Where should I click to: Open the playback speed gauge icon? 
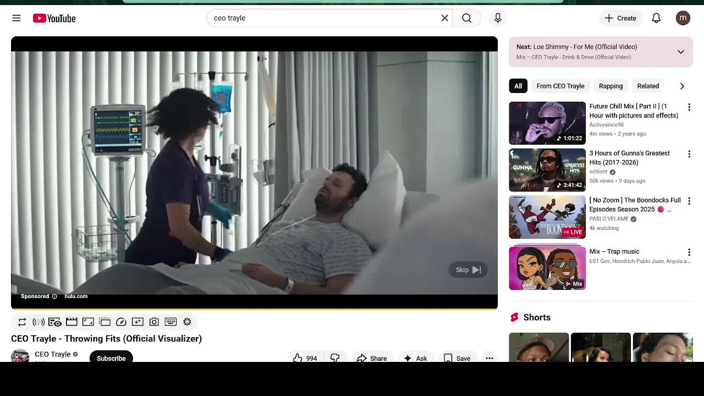[121, 322]
